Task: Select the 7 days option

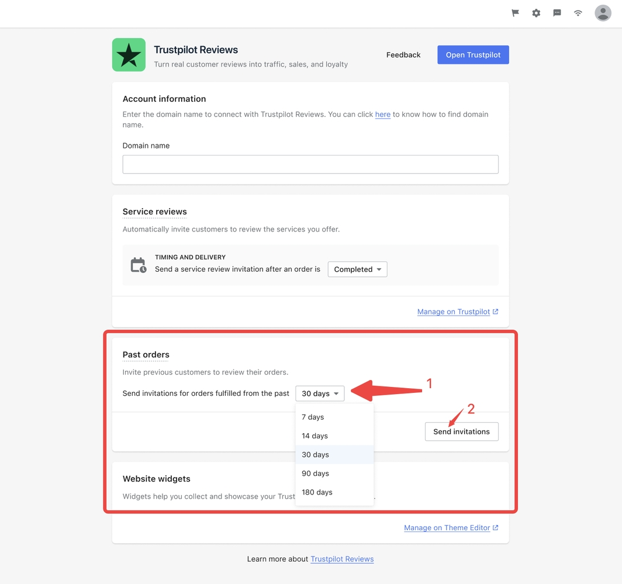Action: coord(334,417)
